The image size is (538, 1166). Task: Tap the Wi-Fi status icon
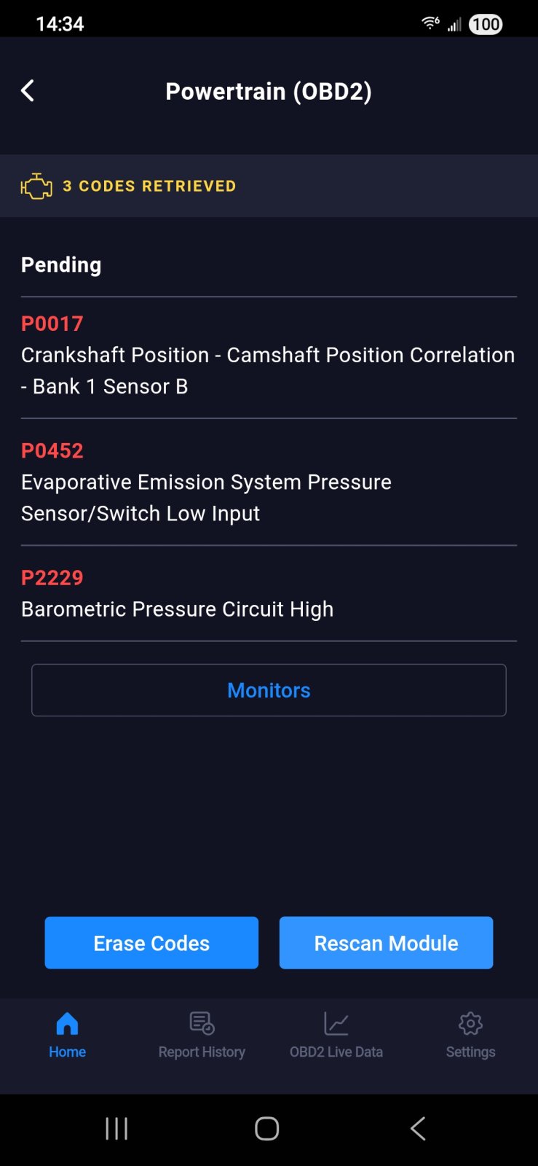[x=430, y=23]
